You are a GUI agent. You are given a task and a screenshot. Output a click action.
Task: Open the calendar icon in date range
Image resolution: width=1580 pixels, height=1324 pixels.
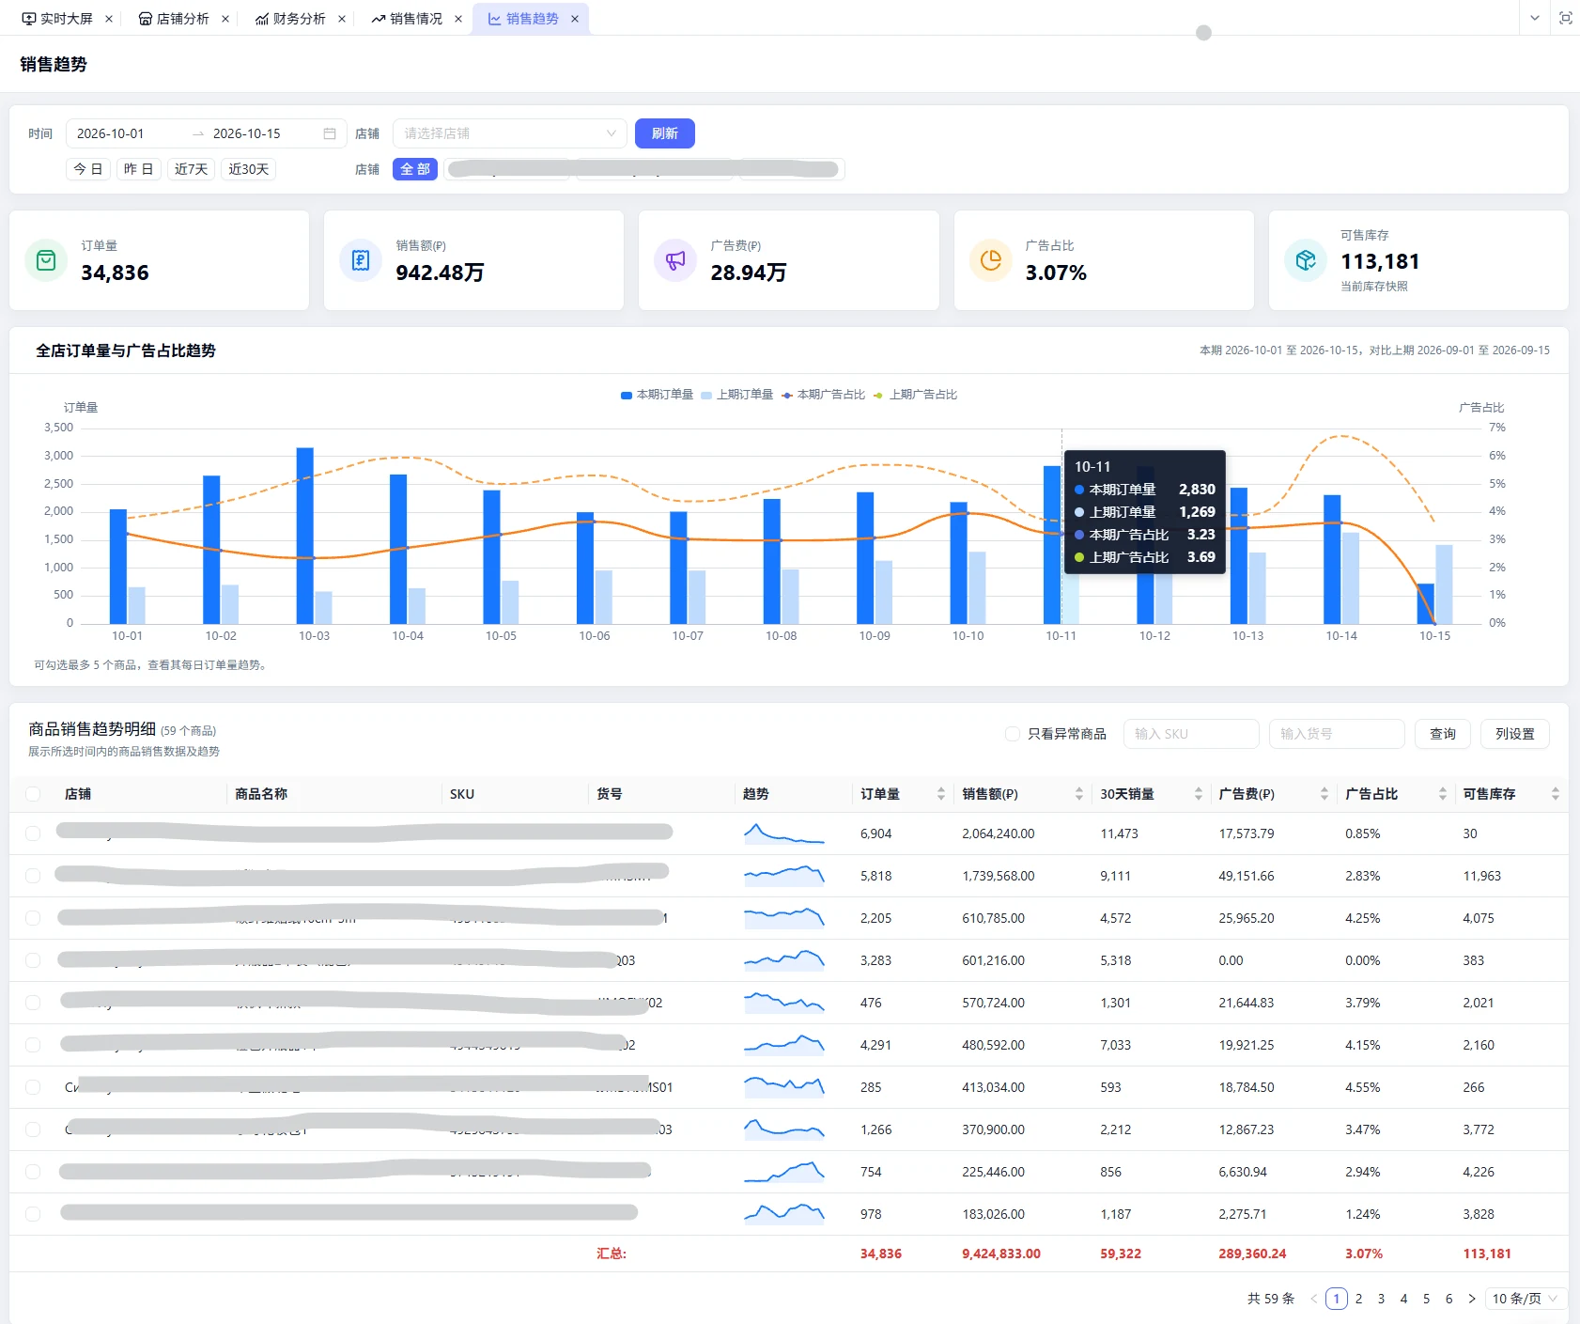[x=330, y=133]
